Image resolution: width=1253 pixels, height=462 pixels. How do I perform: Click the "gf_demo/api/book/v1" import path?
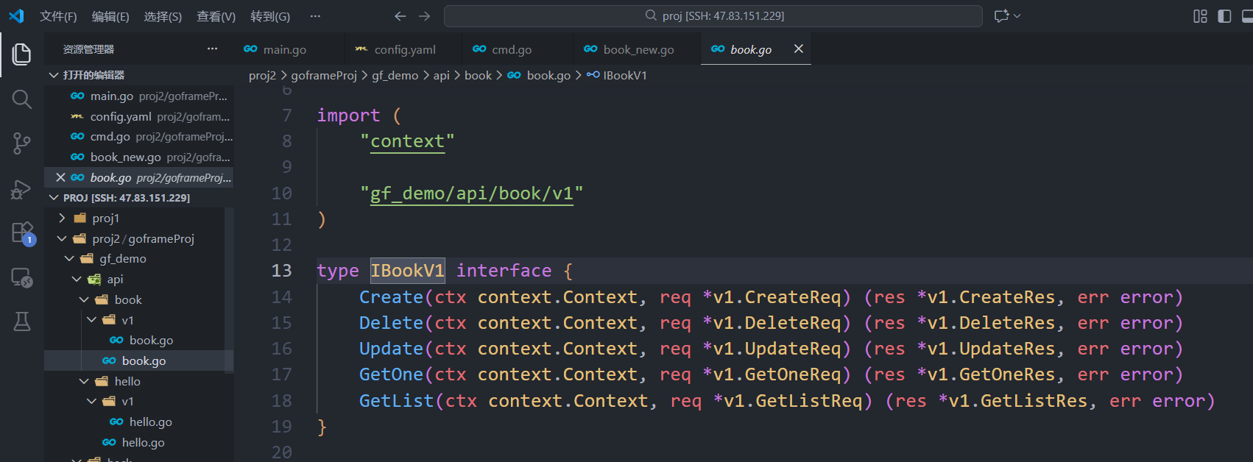(x=471, y=193)
